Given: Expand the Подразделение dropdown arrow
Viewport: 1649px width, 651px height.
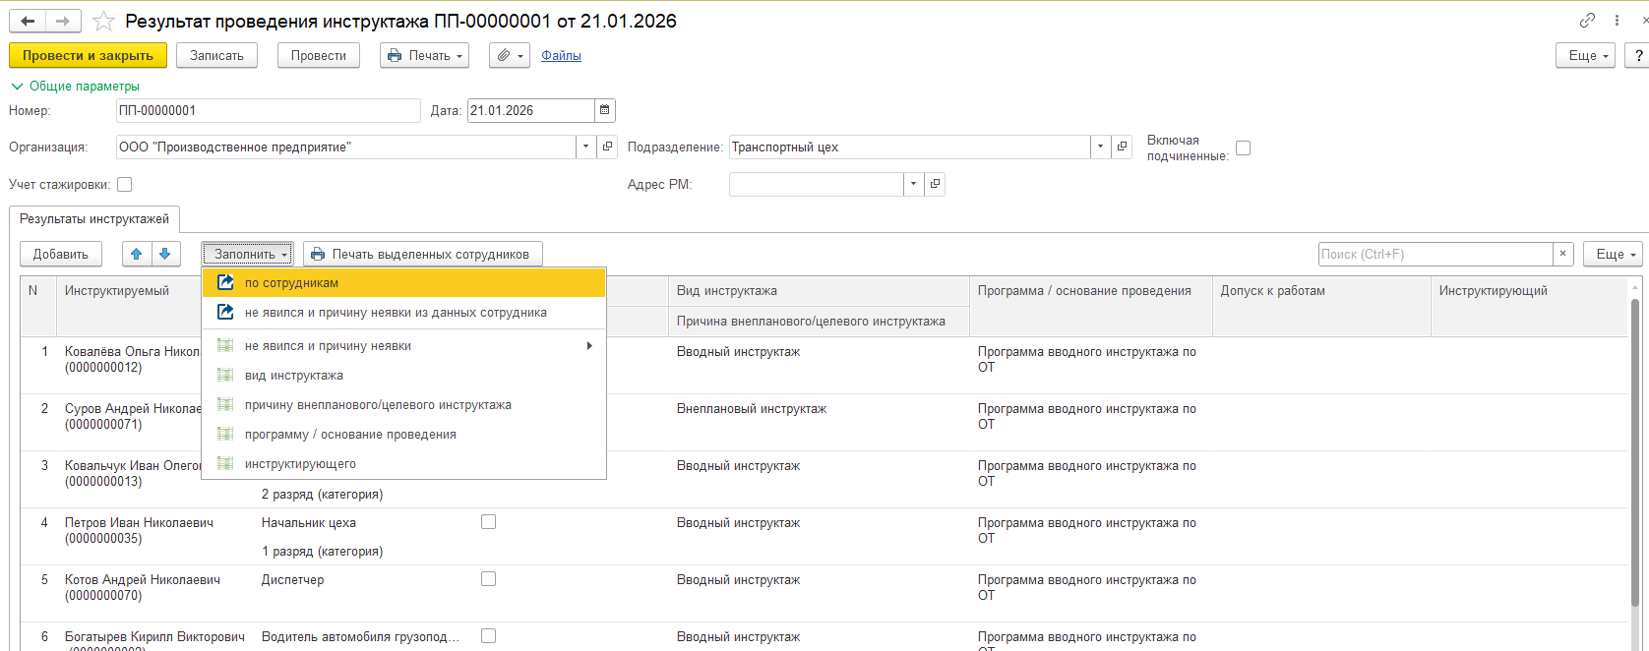Looking at the screenshot, I should click(1100, 147).
